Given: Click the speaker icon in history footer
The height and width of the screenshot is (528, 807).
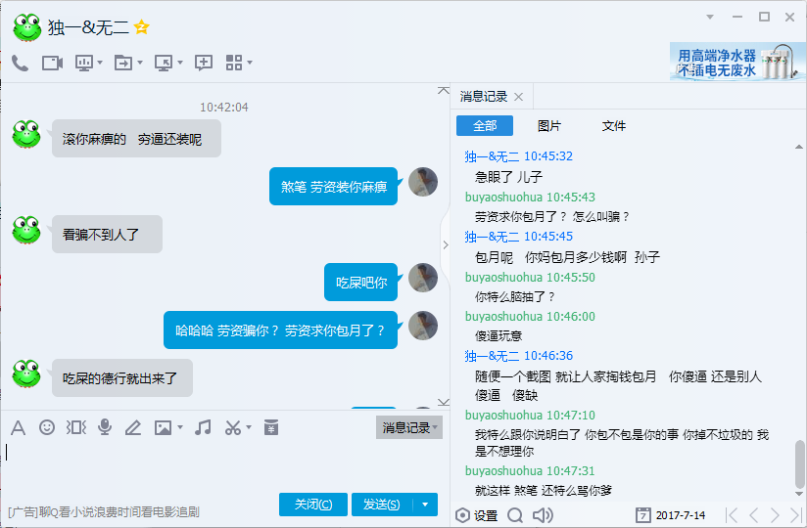Looking at the screenshot, I should (x=543, y=515).
